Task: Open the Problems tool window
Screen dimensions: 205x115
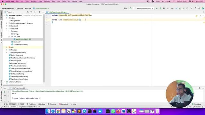Action: coord(31,104)
